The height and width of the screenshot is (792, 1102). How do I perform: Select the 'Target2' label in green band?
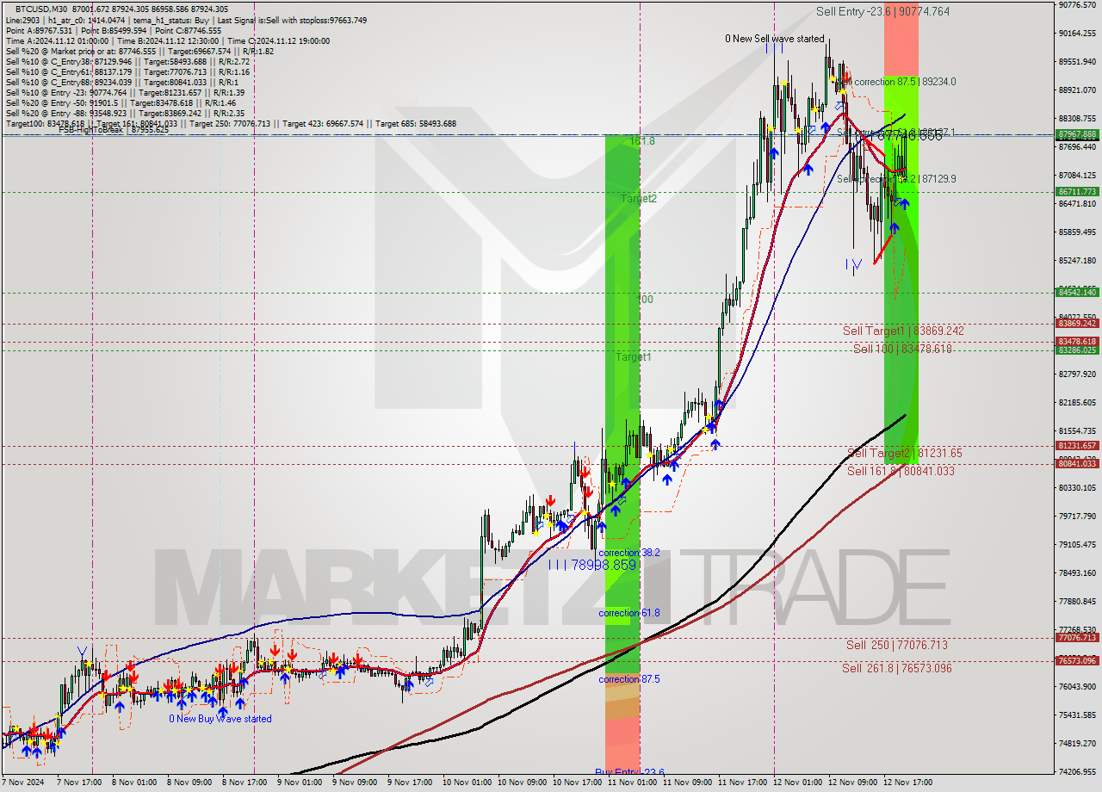point(638,198)
